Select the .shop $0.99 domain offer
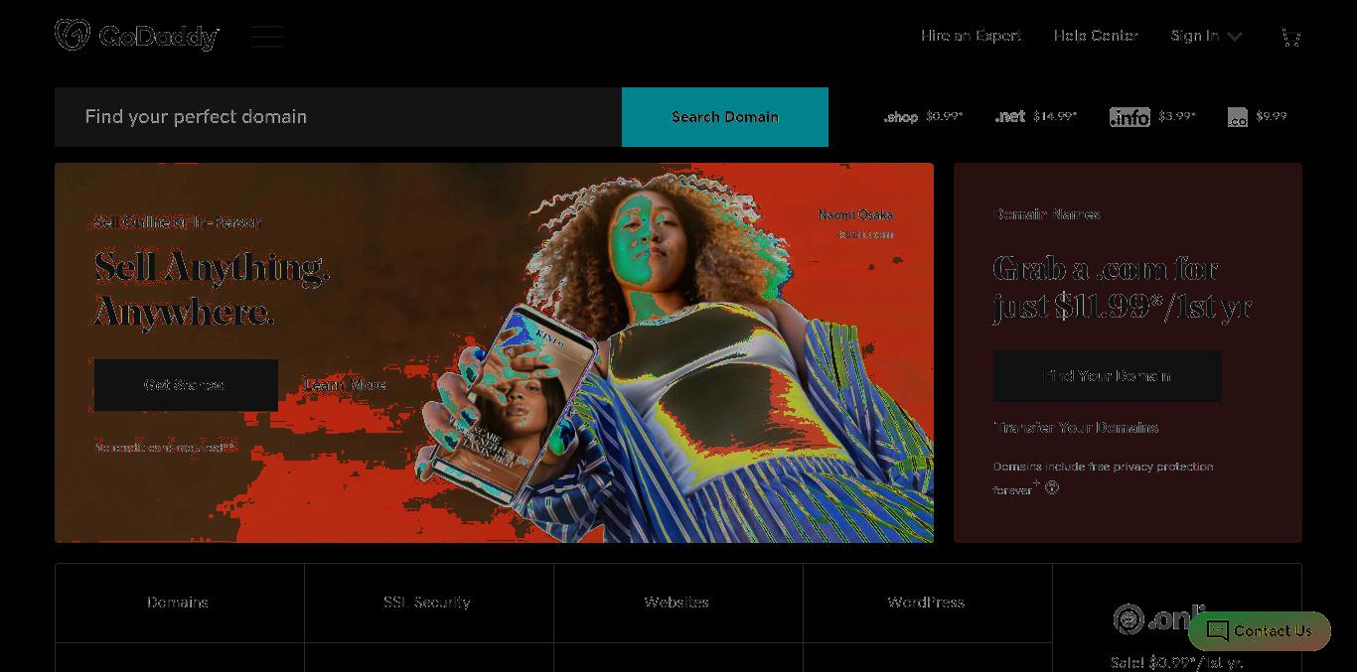 [x=923, y=117]
